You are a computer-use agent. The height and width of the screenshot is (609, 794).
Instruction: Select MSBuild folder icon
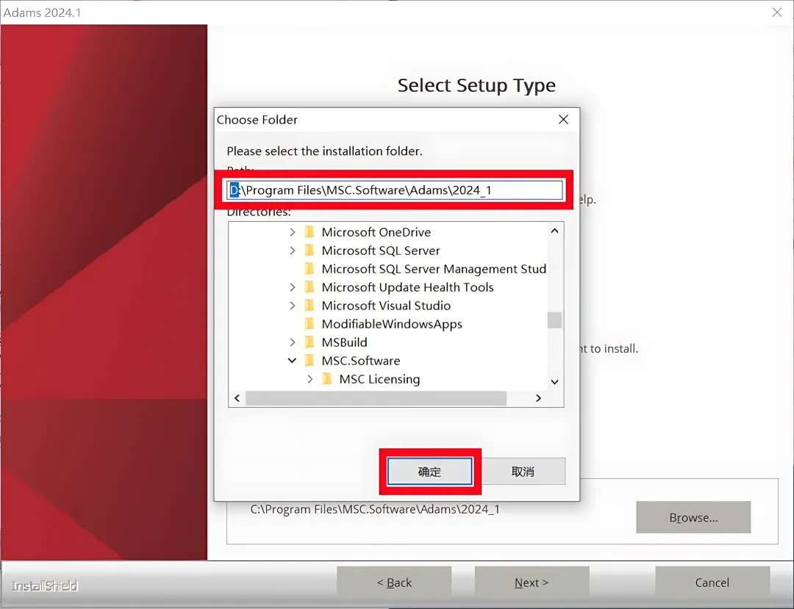pos(310,342)
